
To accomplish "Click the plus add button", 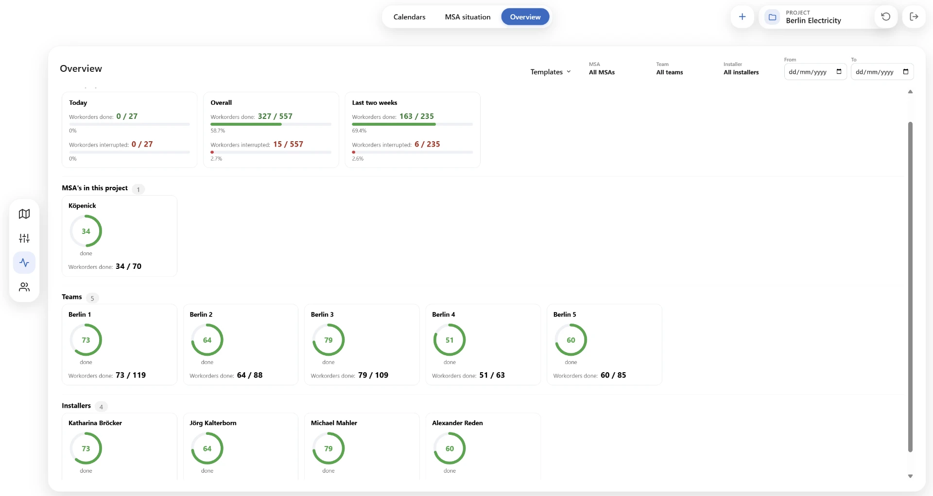I will (742, 17).
